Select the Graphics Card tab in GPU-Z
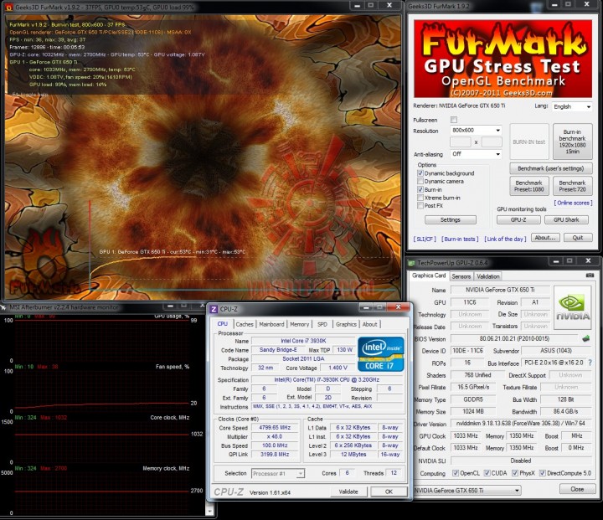The width and height of the screenshot is (603, 520). point(429,275)
